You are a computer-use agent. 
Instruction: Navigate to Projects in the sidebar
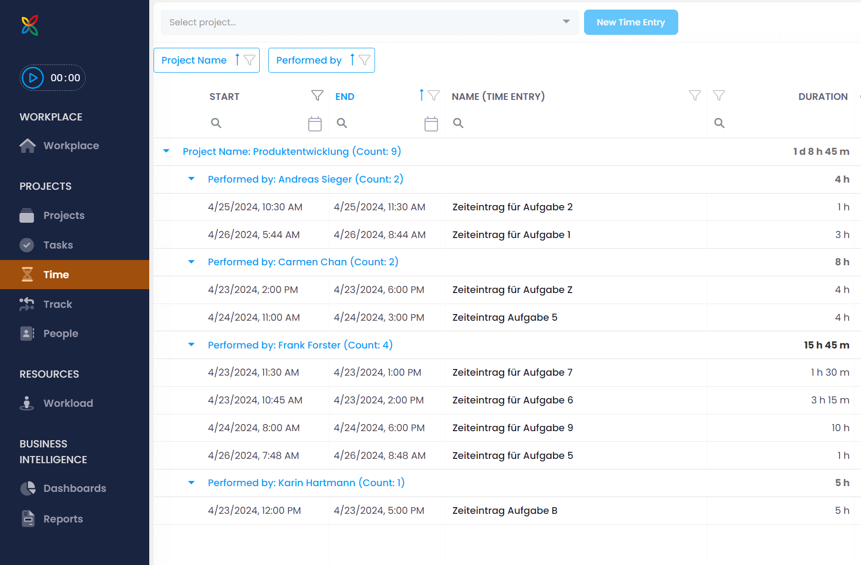point(64,215)
